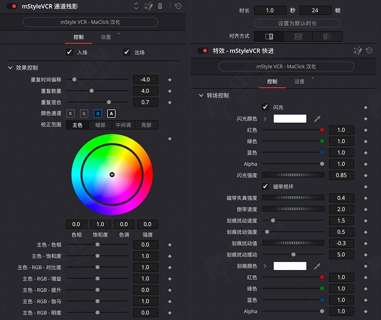Click the magic wand icon beside 通道残影
The height and width of the screenshot is (320, 381).
pyautogui.click(x=149, y=6)
